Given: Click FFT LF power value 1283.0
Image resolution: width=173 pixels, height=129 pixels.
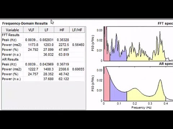Looking at the screenshot, I should coord(48,45).
